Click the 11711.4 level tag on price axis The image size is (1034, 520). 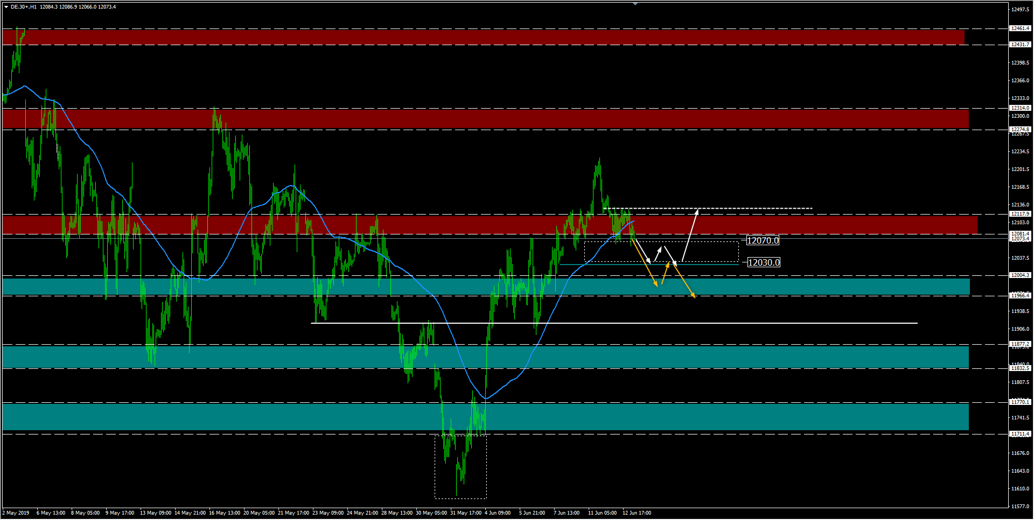coord(1020,434)
